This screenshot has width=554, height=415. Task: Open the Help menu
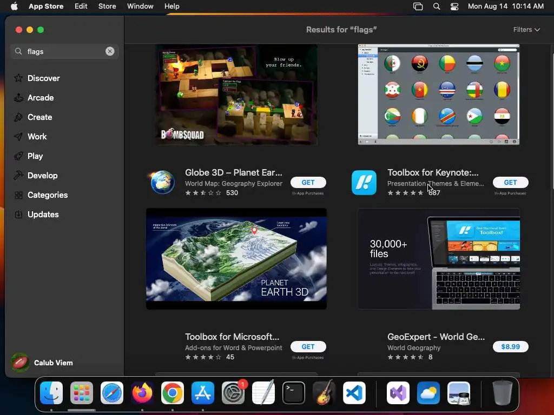[172, 6]
